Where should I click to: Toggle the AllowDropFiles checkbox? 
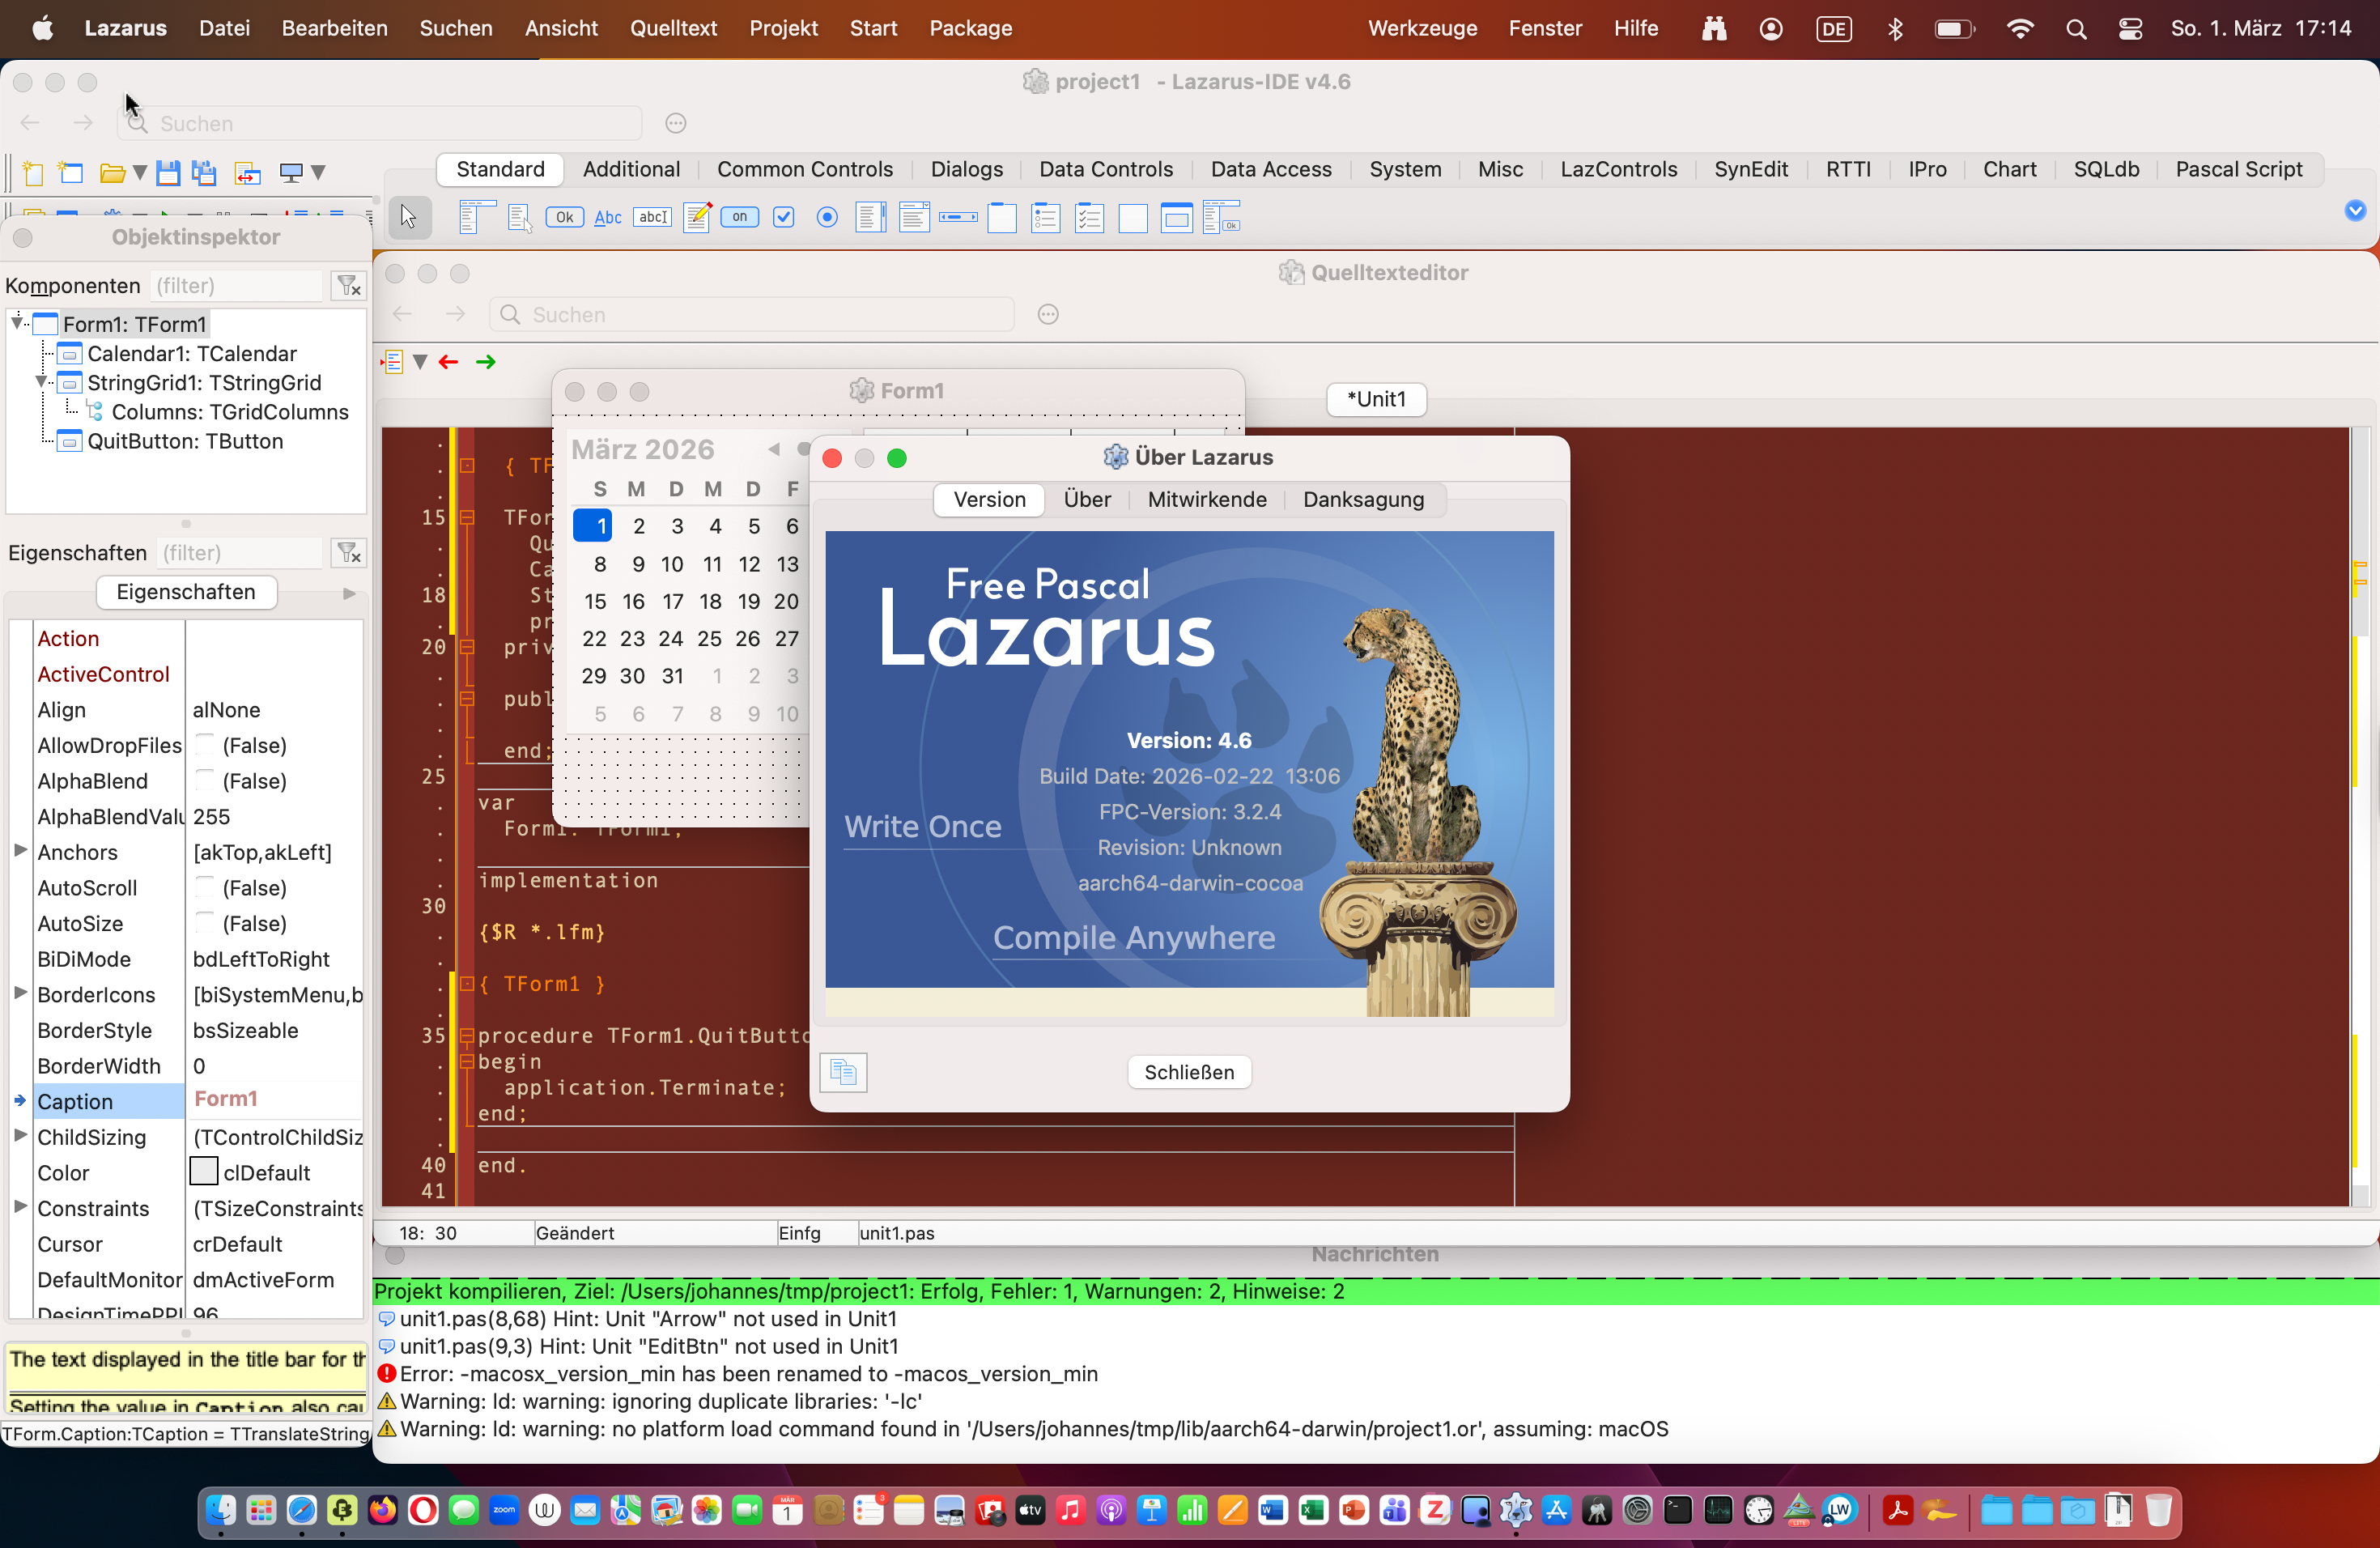[205, 745]
